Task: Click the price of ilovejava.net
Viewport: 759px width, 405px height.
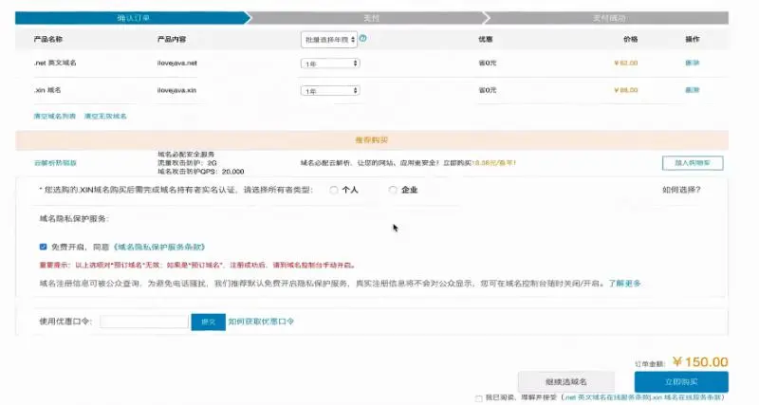Action: [626, 63]
